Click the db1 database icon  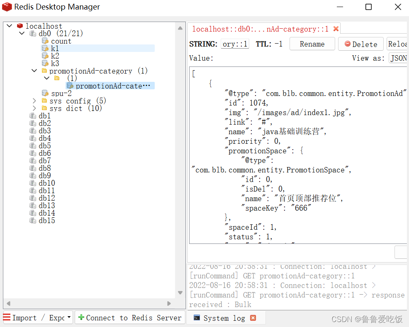click(x=33, y=116)
